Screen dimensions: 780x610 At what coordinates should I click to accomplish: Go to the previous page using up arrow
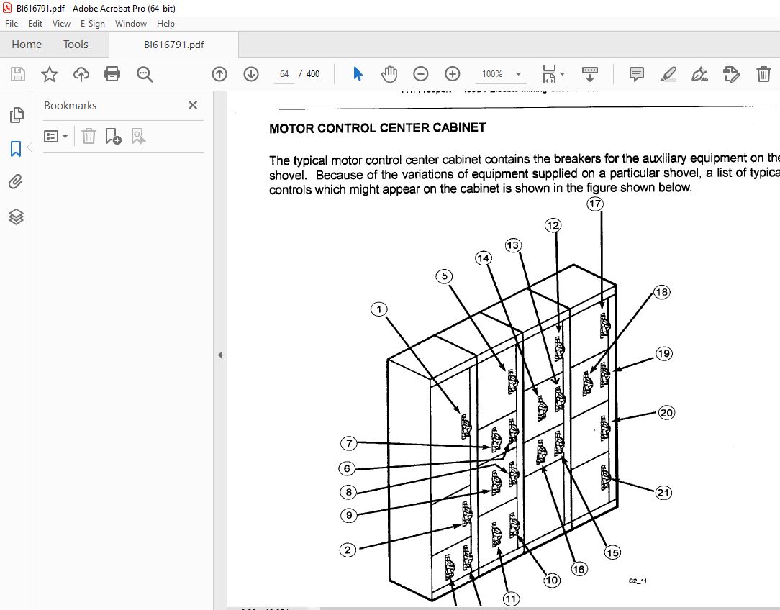[x=219, y=74]
